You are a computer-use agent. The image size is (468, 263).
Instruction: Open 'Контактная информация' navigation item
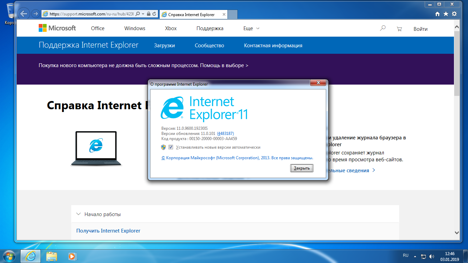click(x=273, y=45)
